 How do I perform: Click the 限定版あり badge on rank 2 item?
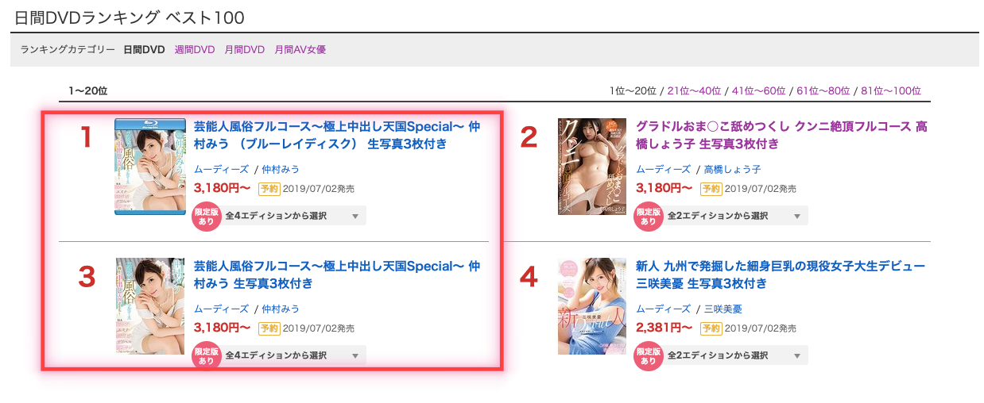click(649, 216)
